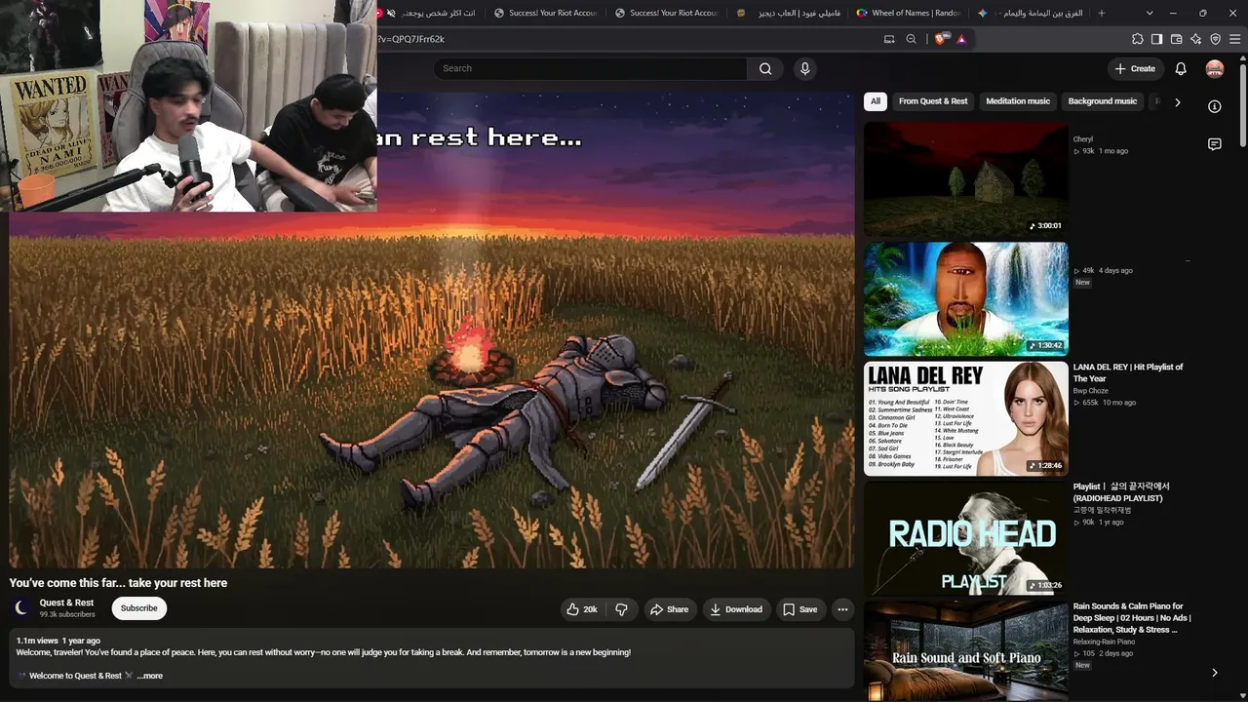Click the video title 'You've come this far...'
Image resolution: width=1248 pixels, height=702 pixels.
click(x=118, y=583)
